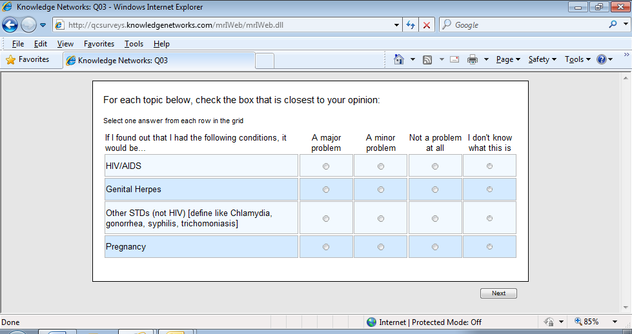Screen dimensions: 632x334
Task: Select Not a problem at all for Pregnancy
Action: tap(435, 247)
